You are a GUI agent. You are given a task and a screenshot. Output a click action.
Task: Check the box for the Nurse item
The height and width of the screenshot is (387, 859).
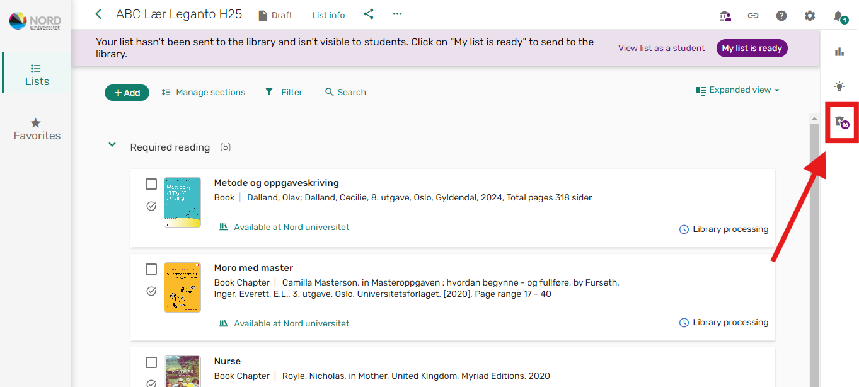(151, 362)
